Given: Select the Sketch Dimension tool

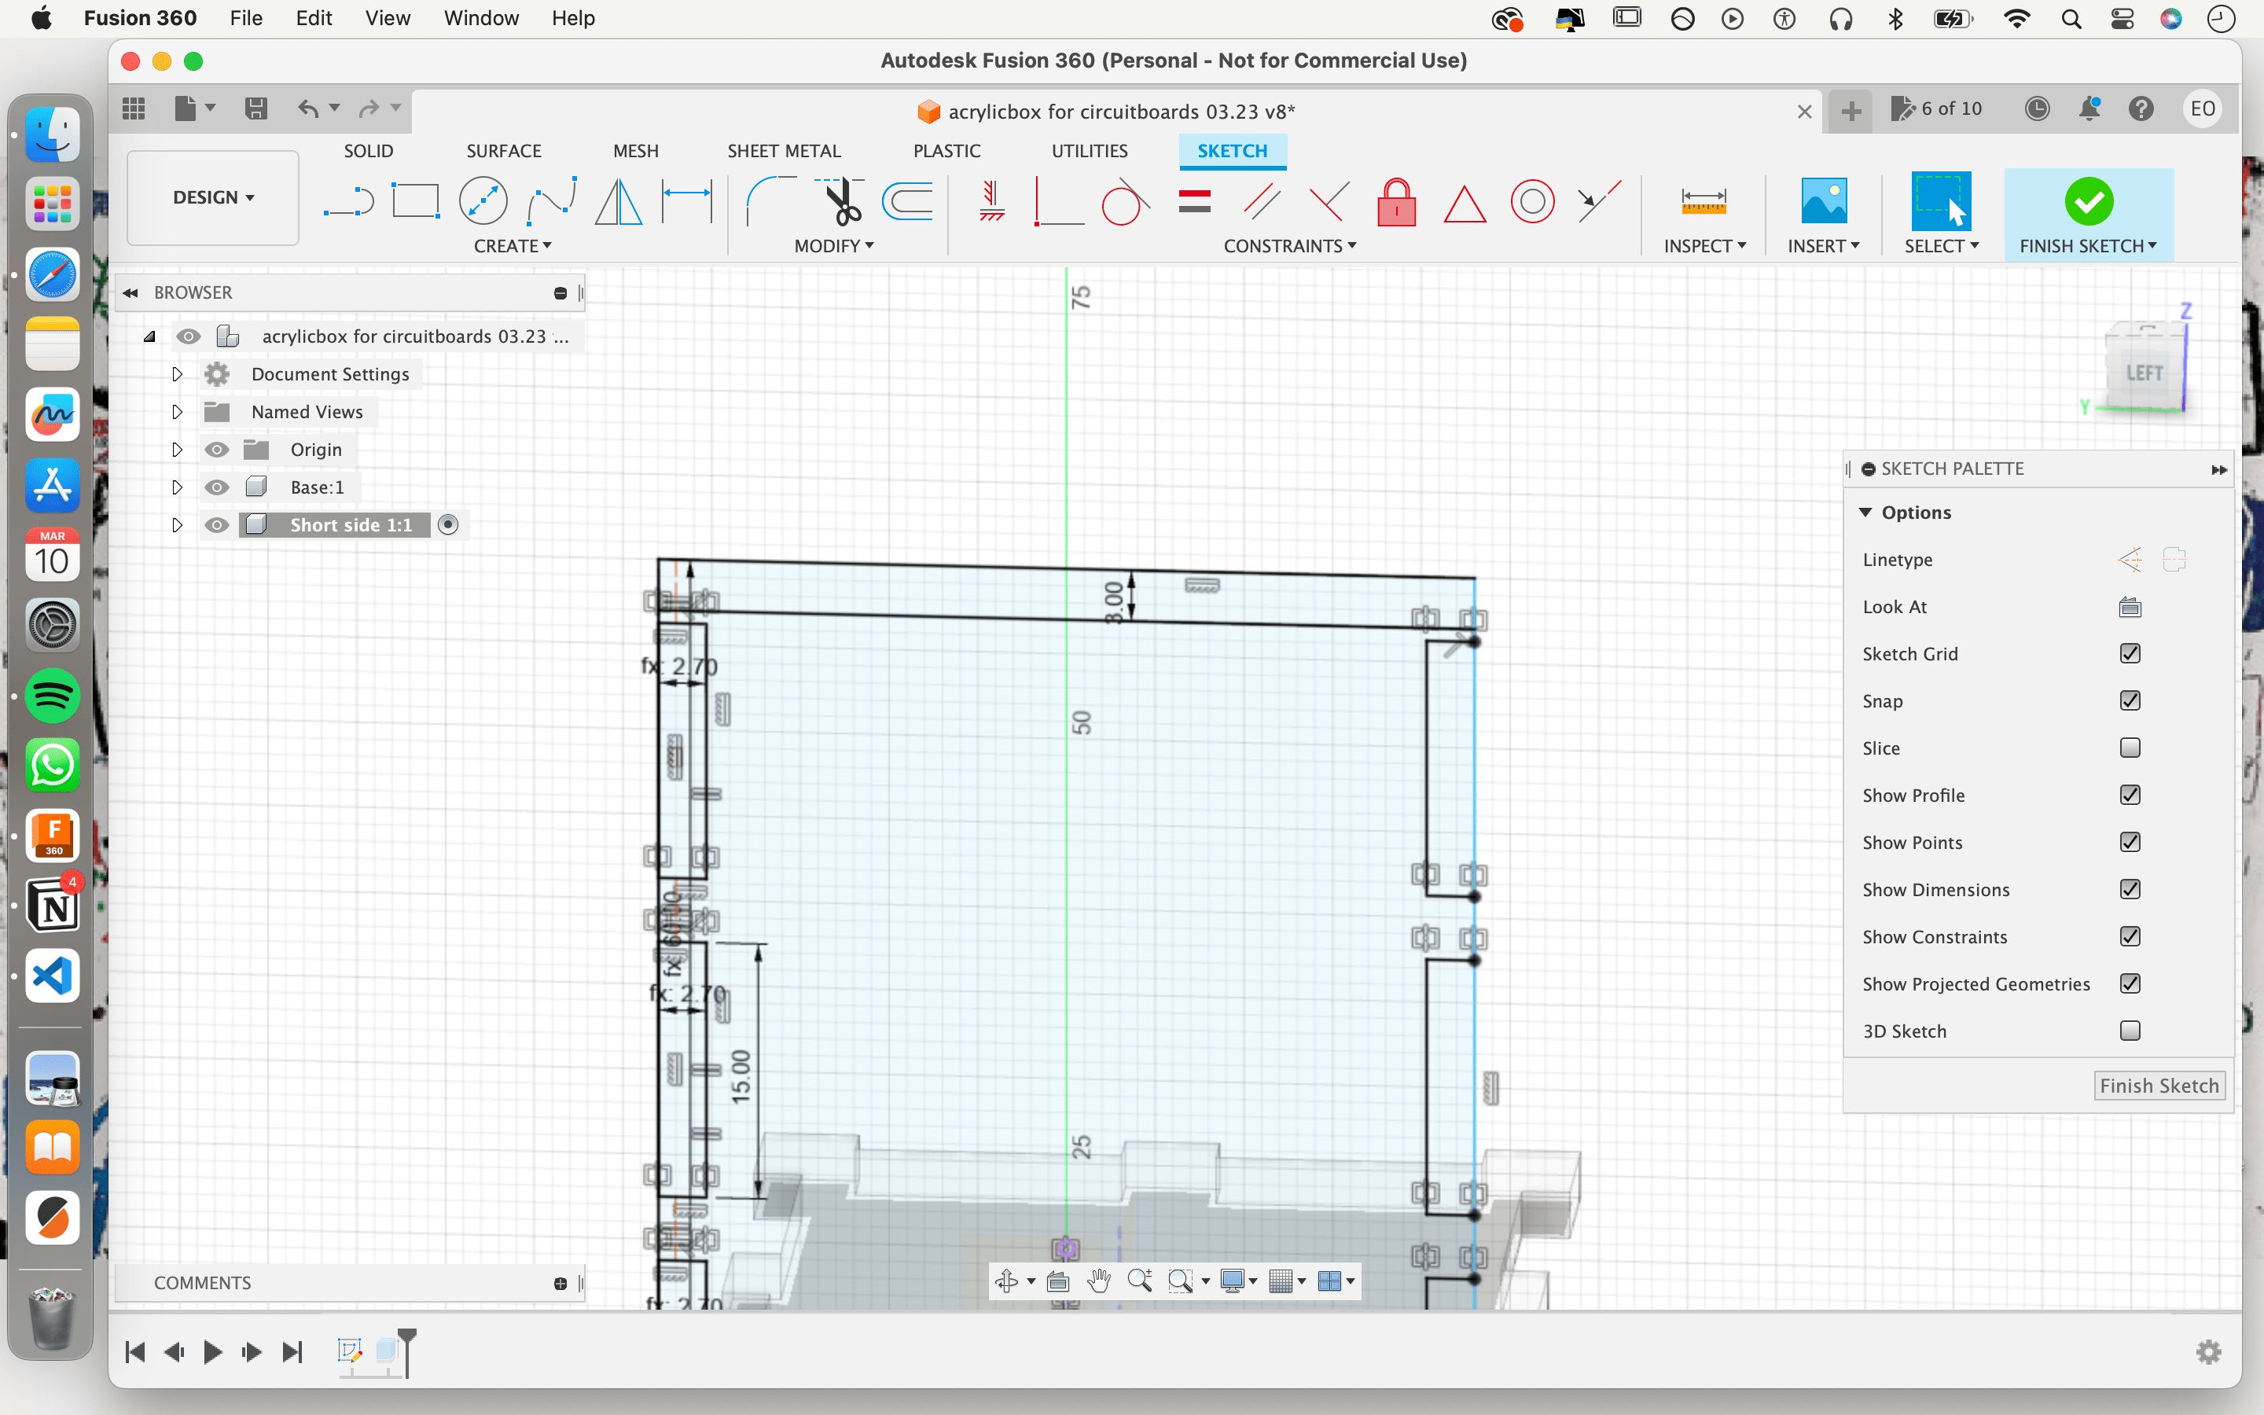Looking at the screenshot, I should [687, 201].
